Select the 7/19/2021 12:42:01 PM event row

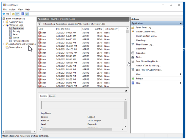[82, 46]
